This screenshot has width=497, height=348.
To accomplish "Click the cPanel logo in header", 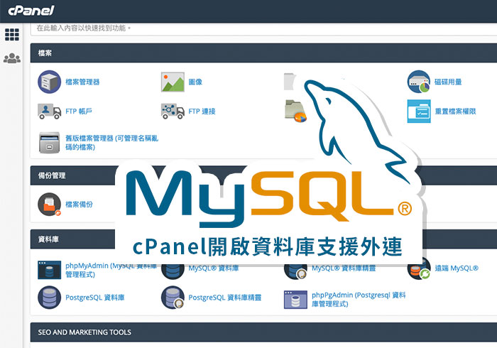I will 31,11.
